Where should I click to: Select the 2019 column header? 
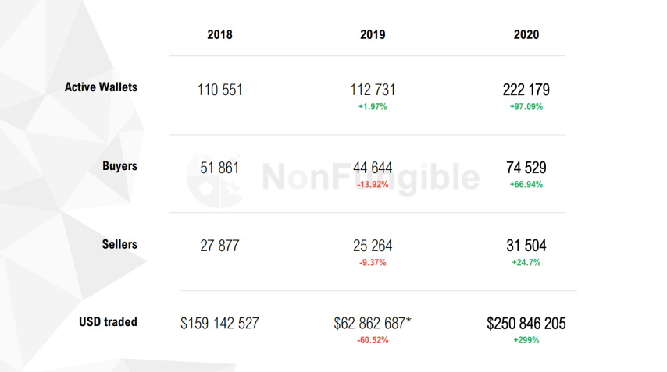point(373,35)
